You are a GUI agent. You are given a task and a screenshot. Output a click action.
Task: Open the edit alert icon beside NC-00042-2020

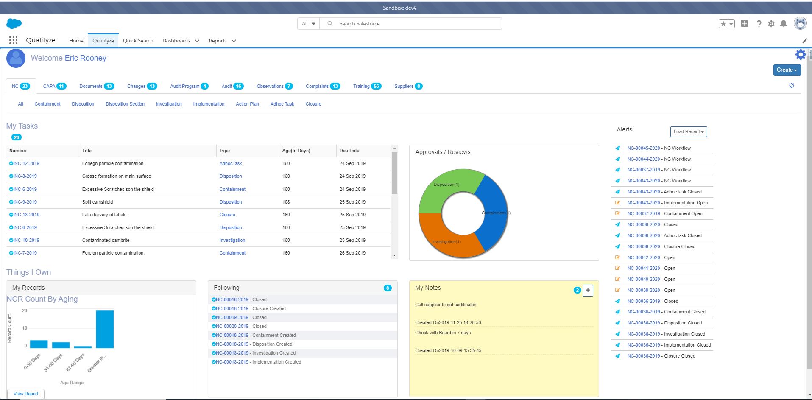pyautogui.click(x=618, y=257)
